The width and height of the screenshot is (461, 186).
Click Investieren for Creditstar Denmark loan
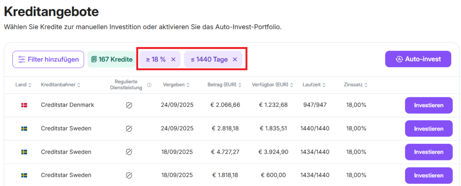point(429,105)
